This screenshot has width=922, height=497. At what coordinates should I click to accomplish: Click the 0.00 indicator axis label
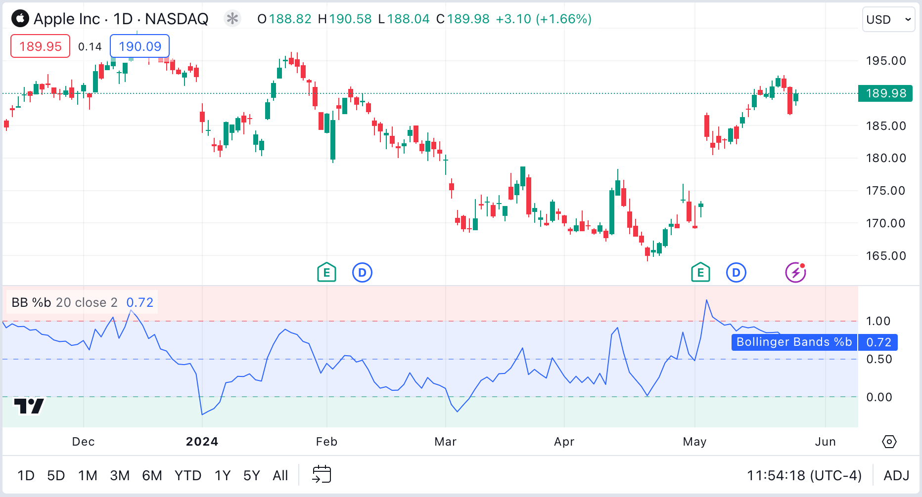click(x=879, y=397)
